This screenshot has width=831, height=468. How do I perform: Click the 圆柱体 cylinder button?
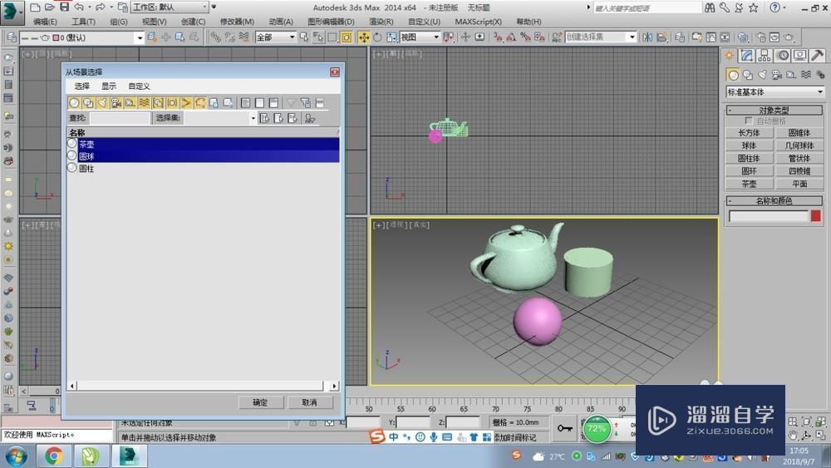[x=749, y=159]
